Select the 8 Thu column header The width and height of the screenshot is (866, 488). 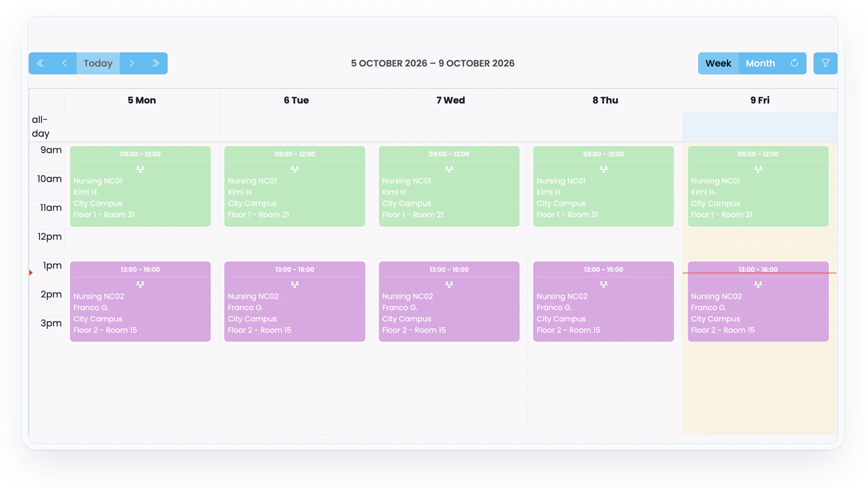(x=605, y=100)
